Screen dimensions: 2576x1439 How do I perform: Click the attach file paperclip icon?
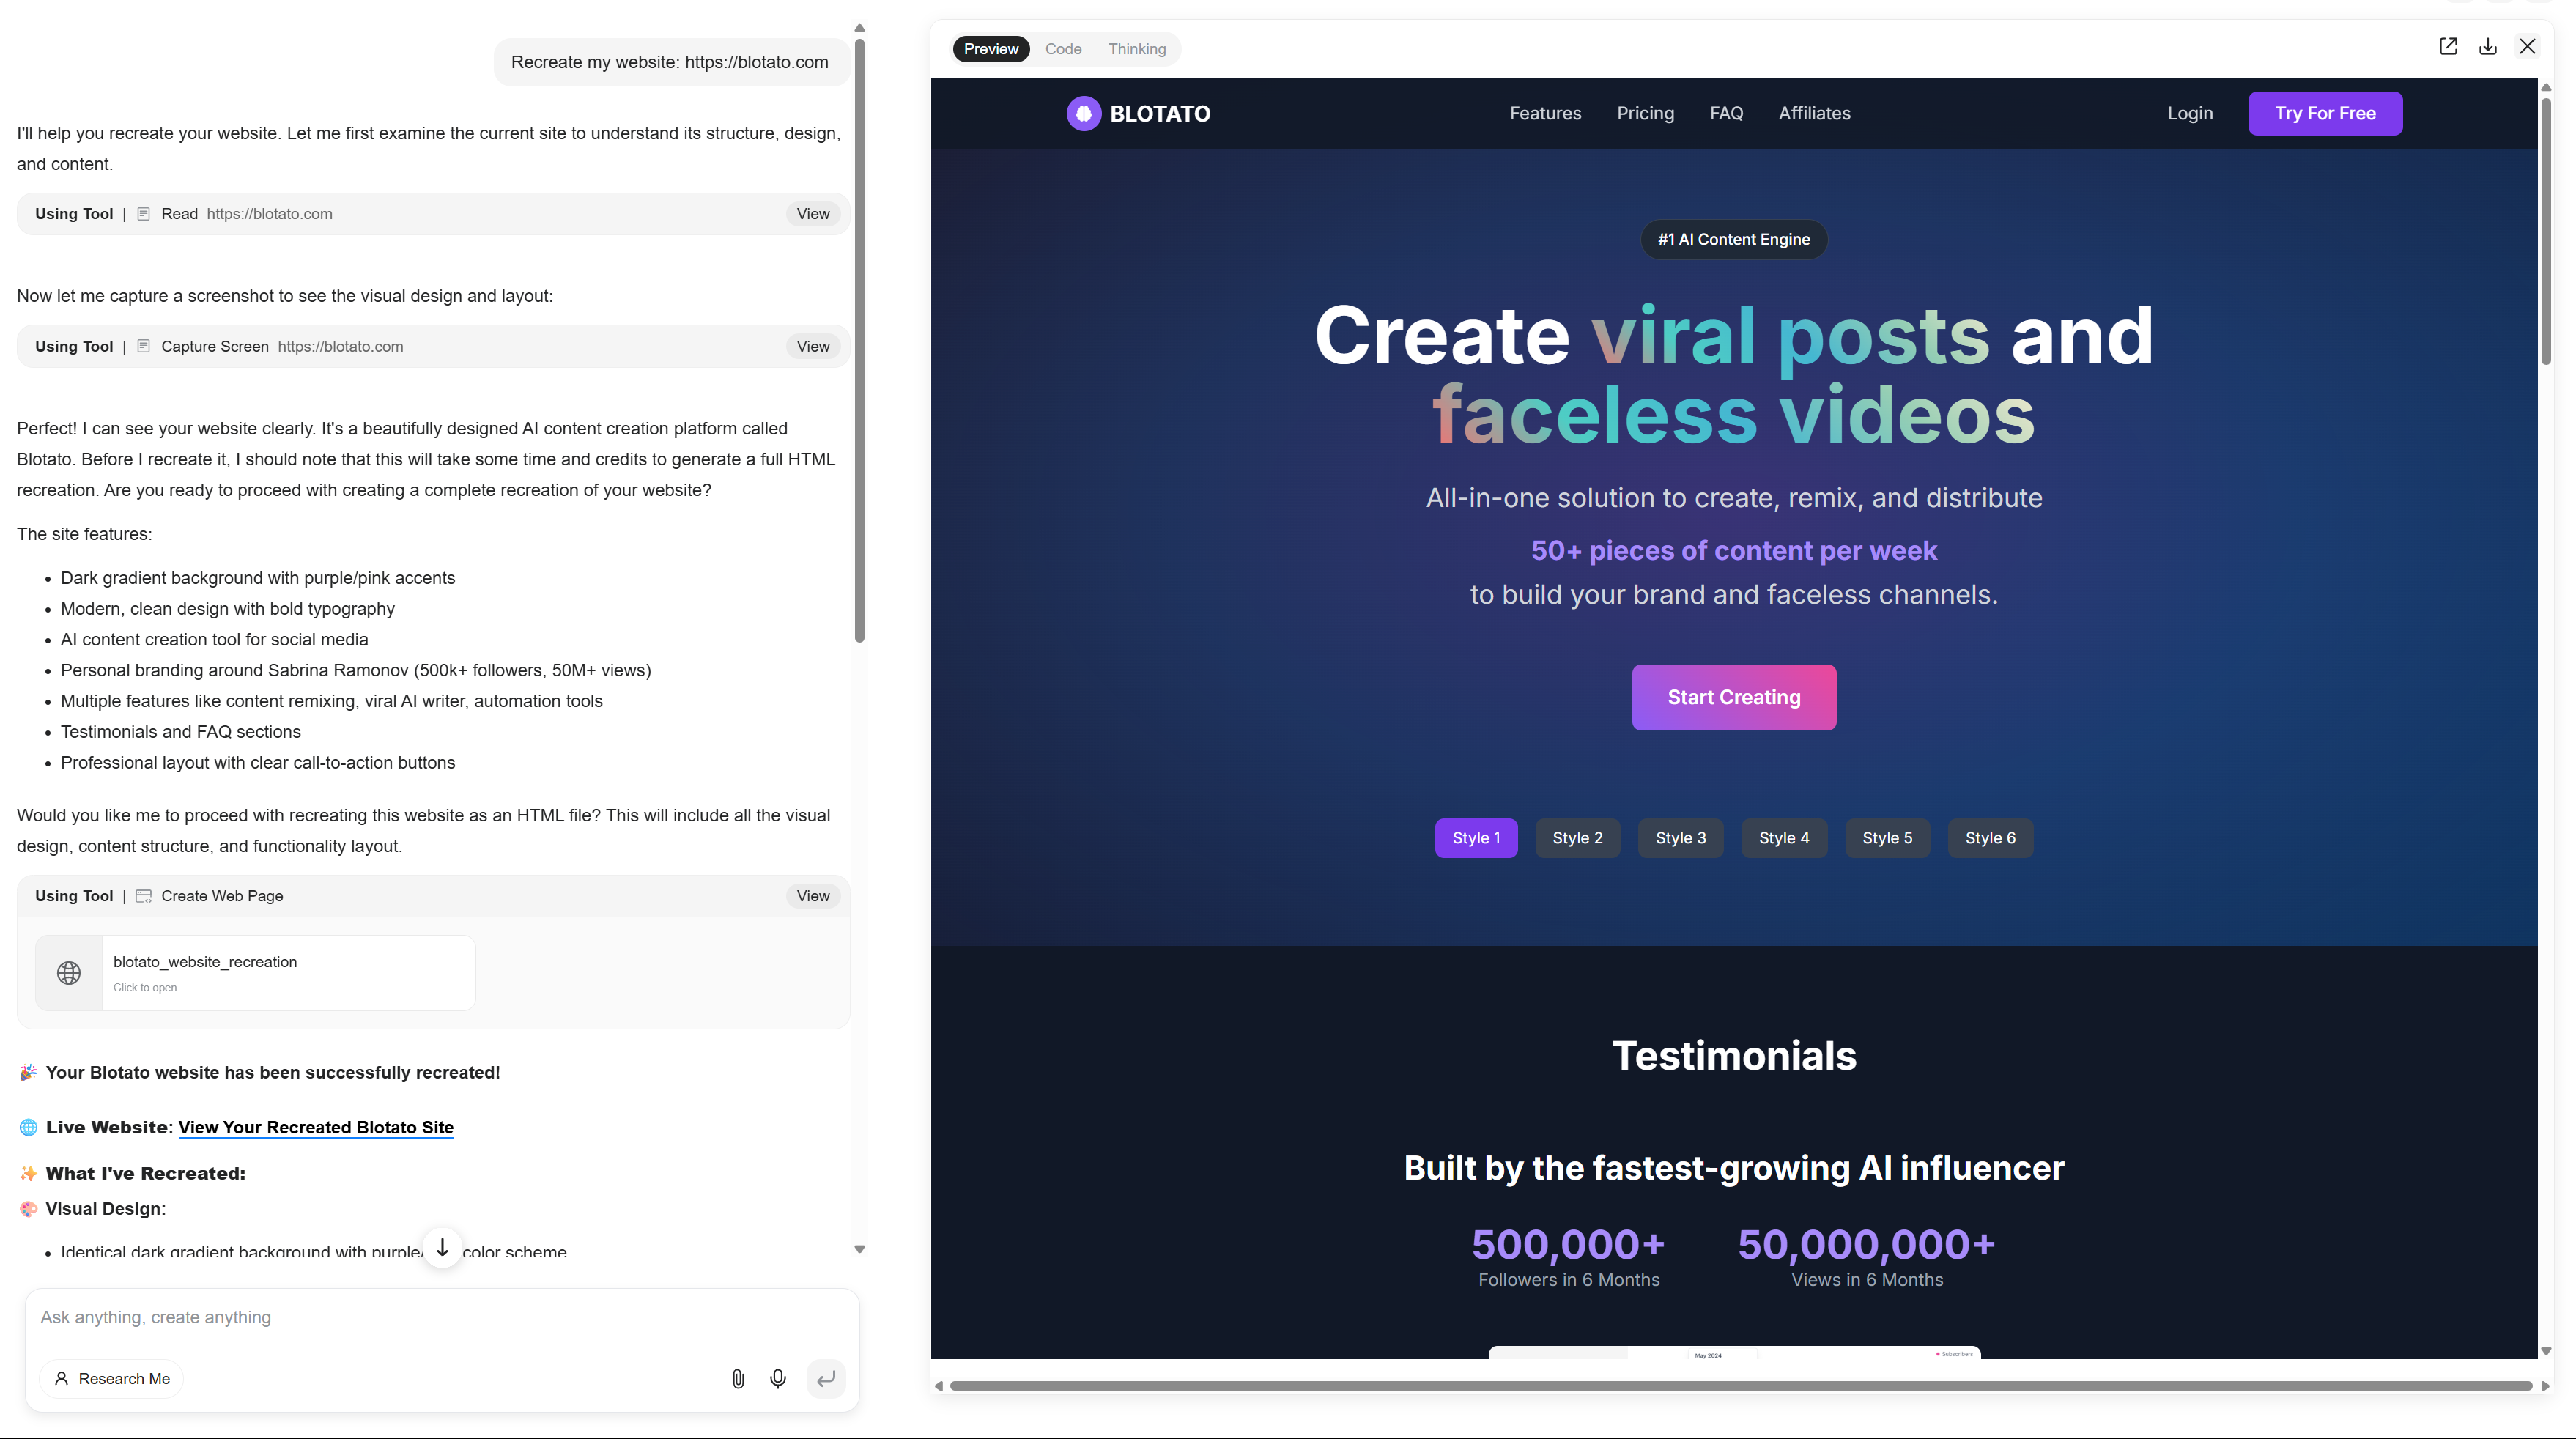pos(738,1379)
